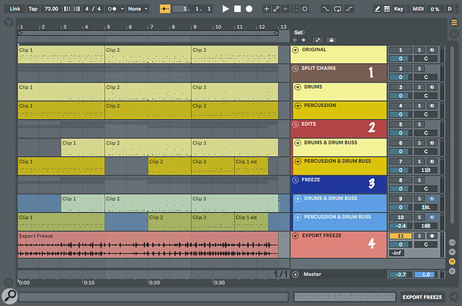Click the -2.4 volume slider on track 10
Image resolution: width=462 pixels, height=306 pixels.
click(x=400, y=226)
